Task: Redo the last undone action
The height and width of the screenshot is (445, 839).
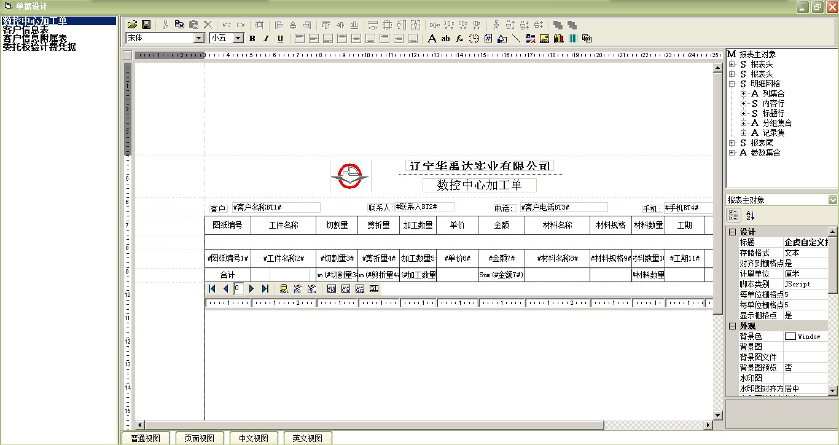Action: click(241, 25)
